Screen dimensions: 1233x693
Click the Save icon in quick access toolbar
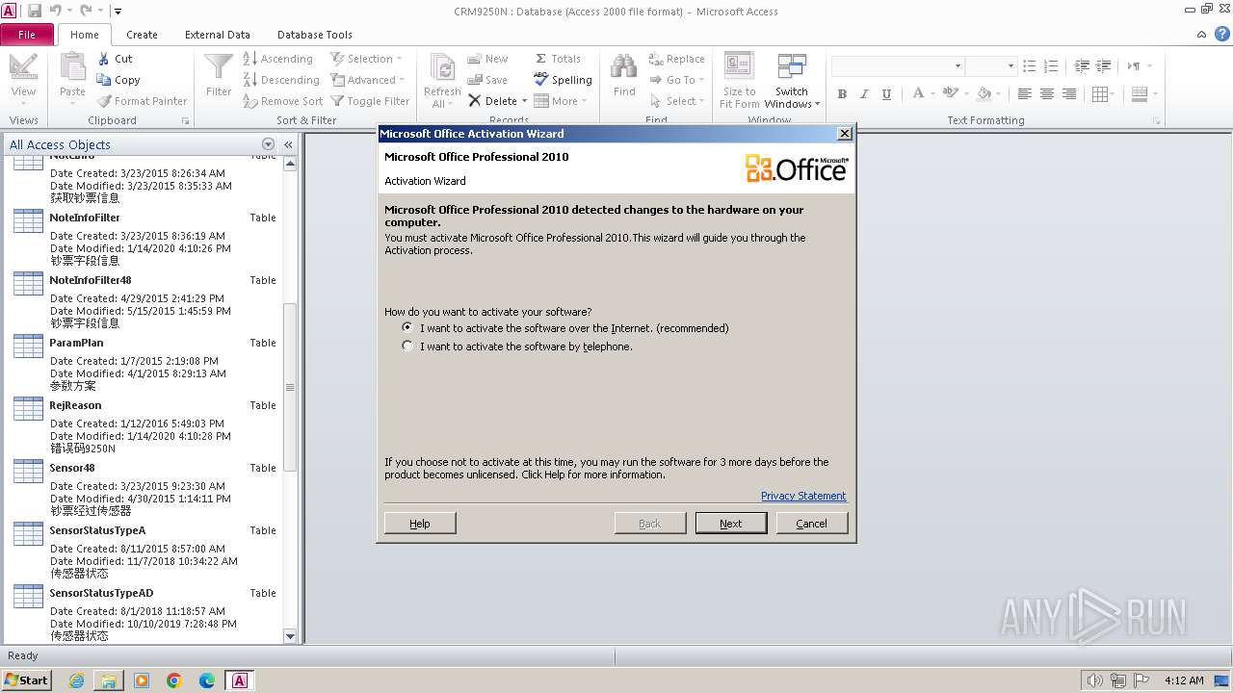point(35,11)
